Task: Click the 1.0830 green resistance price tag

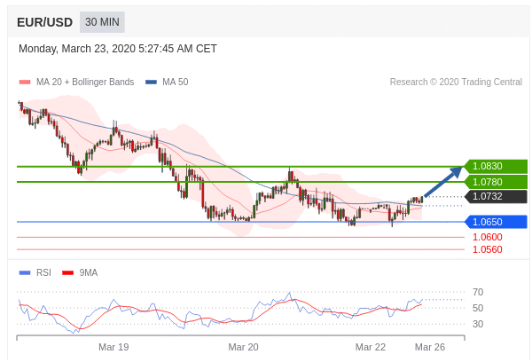Action: coord(495,166)
